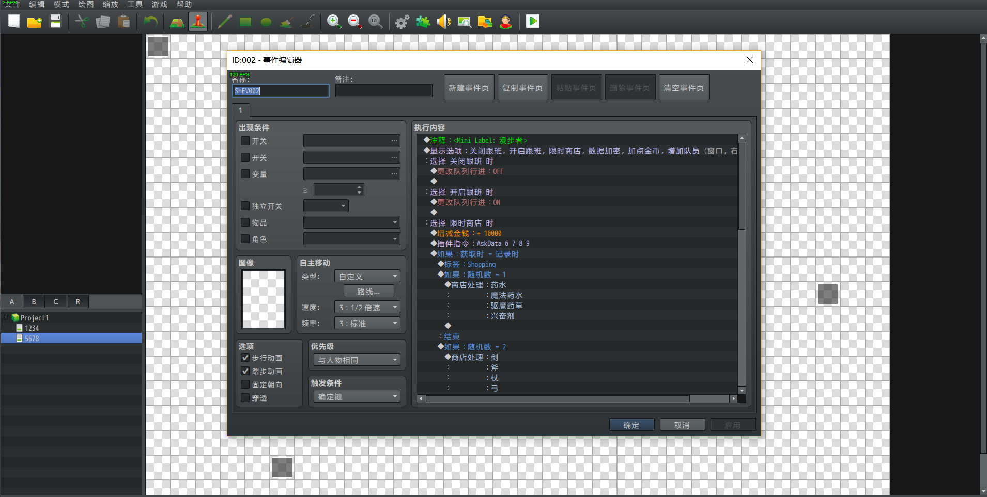Switch to tileset tab B
The image size is (987, 497).
(34, 302)
